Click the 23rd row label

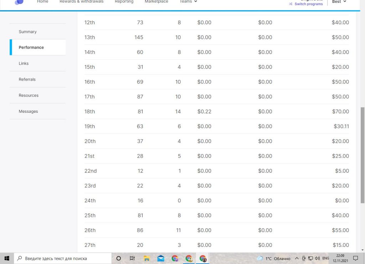pos(90,186)
